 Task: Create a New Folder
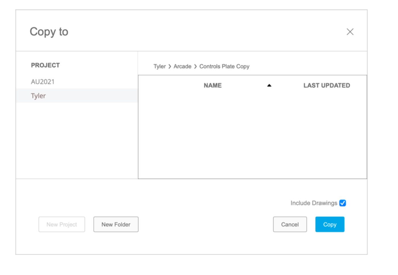tap(116, 224)
